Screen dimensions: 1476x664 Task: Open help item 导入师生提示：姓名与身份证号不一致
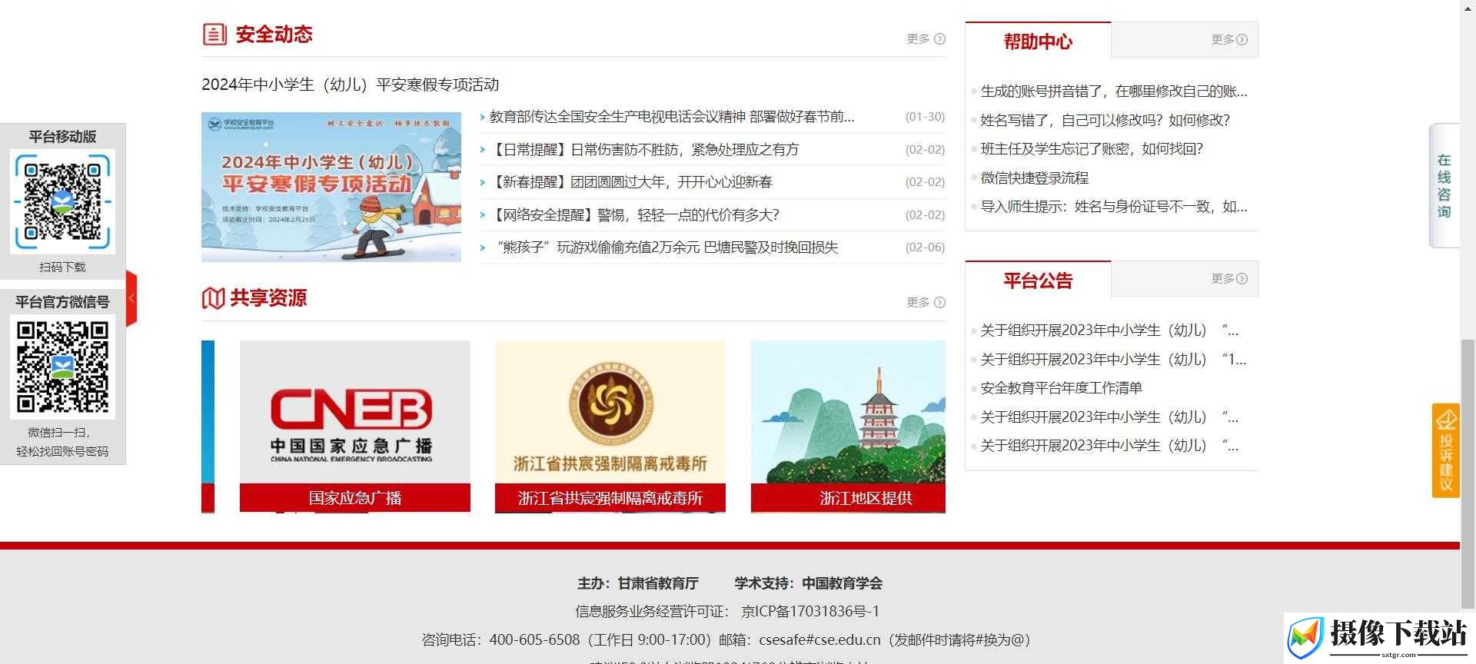click(1114, 207)
